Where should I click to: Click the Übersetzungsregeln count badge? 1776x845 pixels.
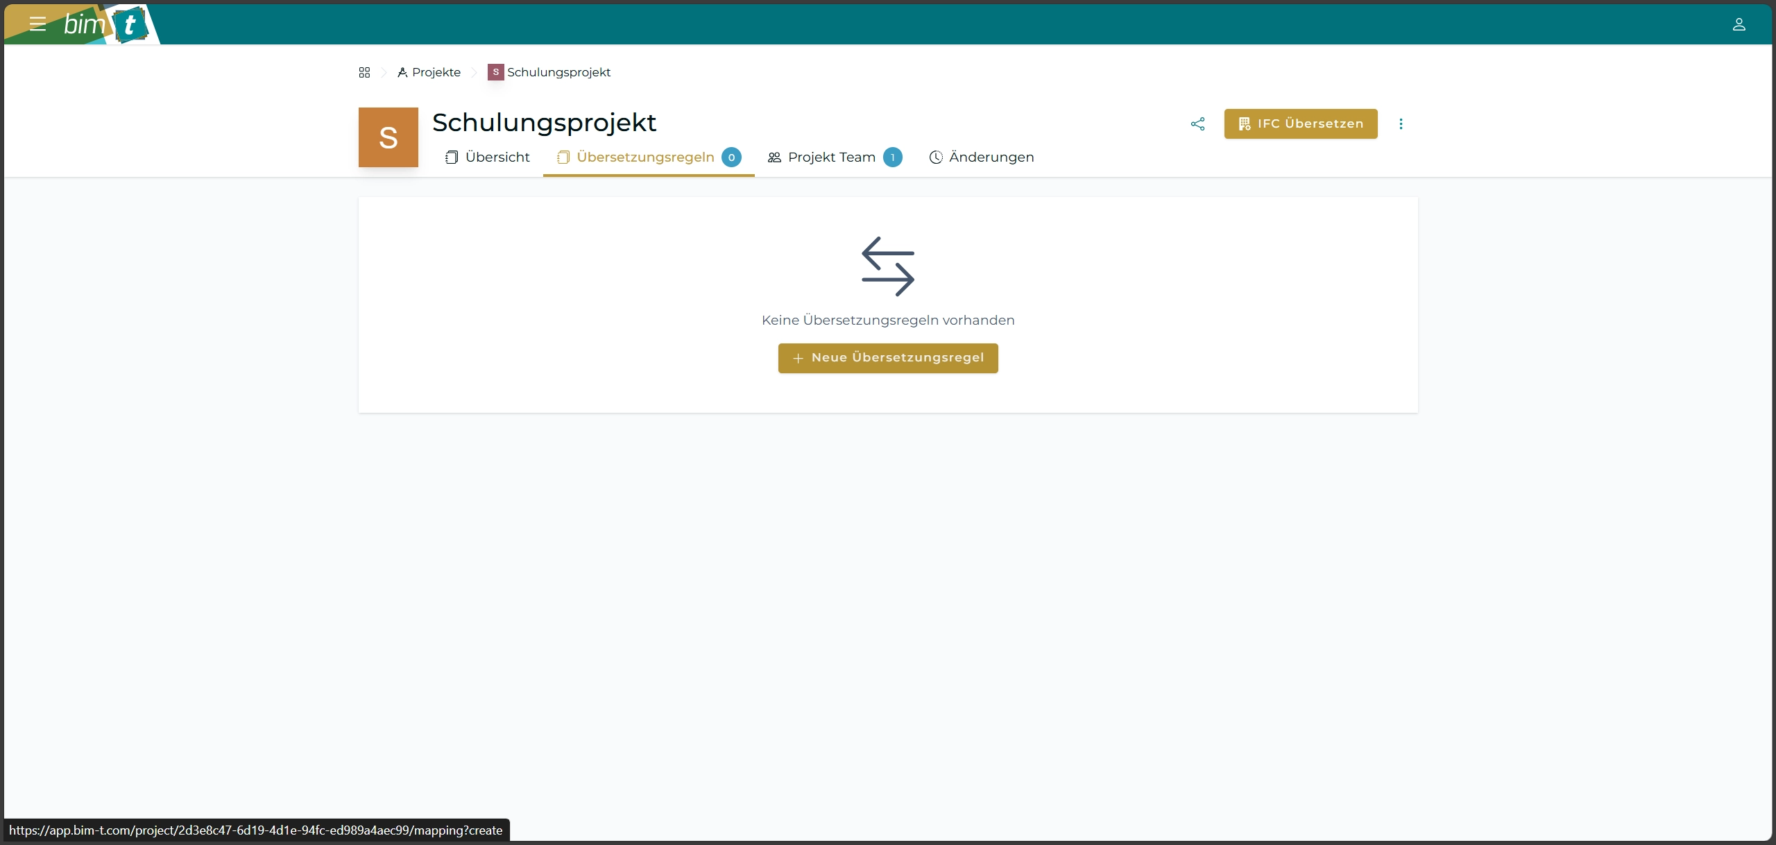pos(731,157)
